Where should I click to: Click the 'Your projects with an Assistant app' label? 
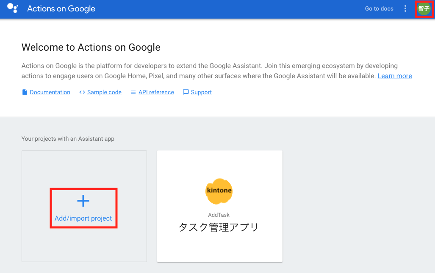click(68, 139)
